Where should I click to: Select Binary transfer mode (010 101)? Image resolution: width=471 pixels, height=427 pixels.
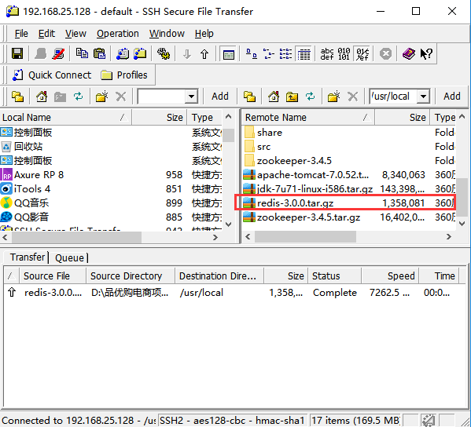[344, 54]
